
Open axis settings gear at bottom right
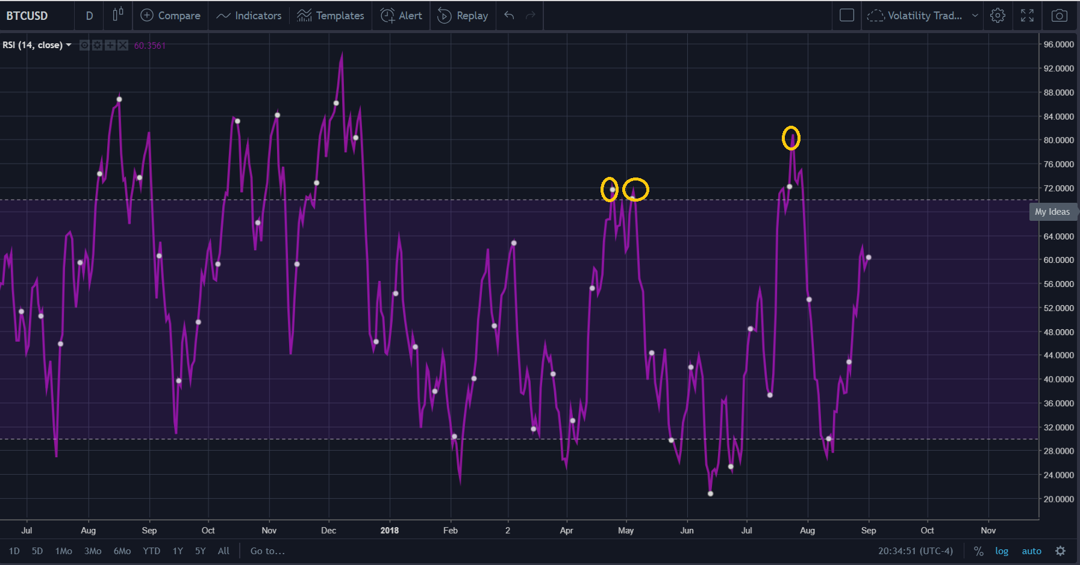pyautogui.click(x=1061, y=551)
